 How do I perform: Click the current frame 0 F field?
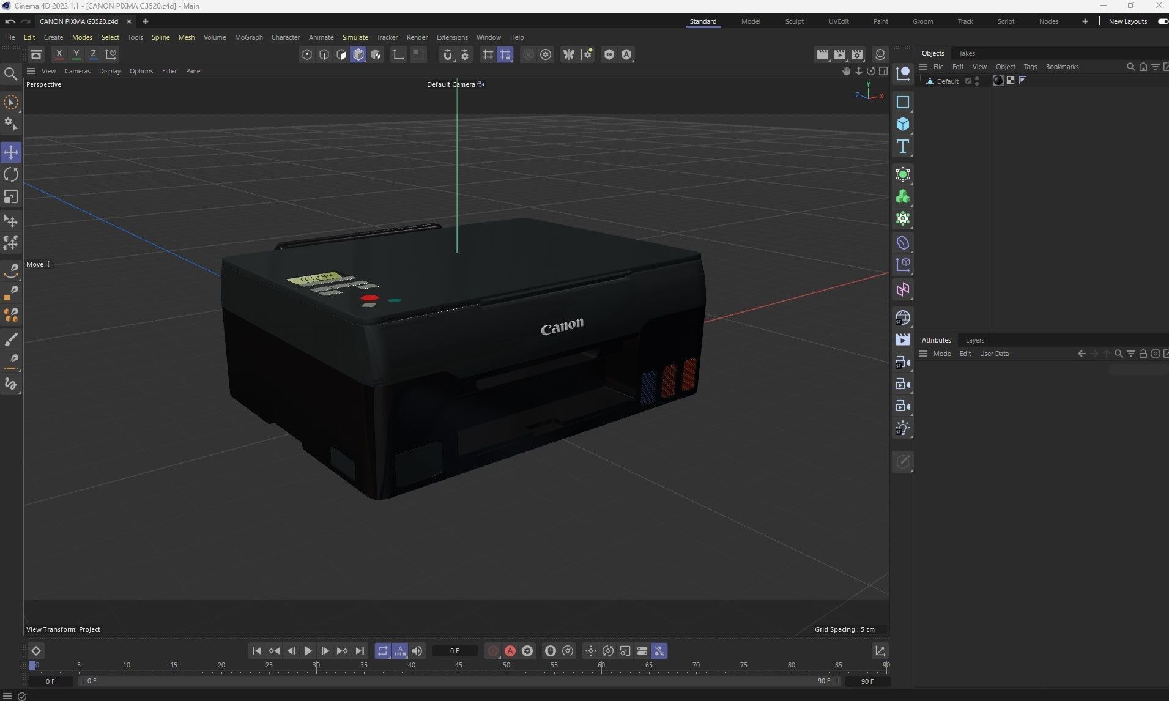[x=455, y=651]
